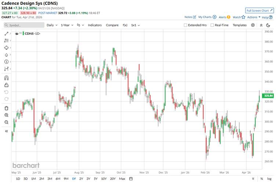Collapse the header with double chevron

(261, 25)
